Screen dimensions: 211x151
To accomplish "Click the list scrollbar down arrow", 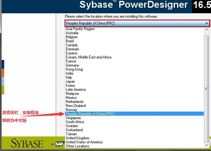I will 207,145.
